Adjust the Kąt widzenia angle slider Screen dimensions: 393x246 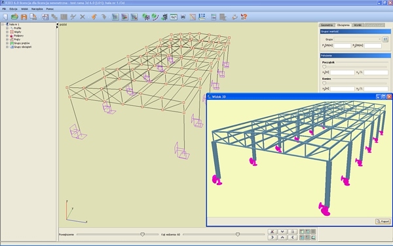237,234
